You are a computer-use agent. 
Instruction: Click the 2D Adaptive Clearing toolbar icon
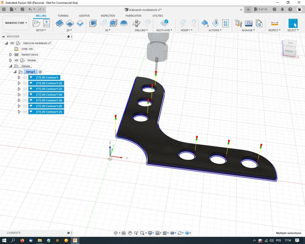click(59, 23)
